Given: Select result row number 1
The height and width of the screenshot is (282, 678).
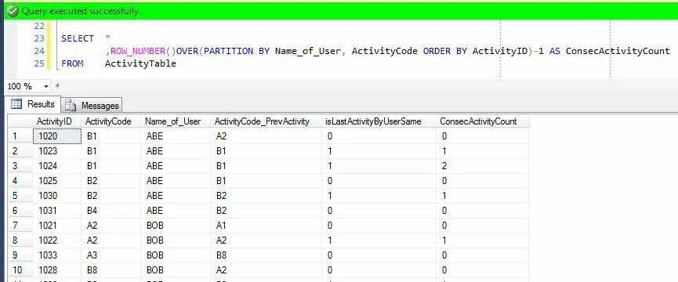Looking at the screenshot, I should pos(20,136).
